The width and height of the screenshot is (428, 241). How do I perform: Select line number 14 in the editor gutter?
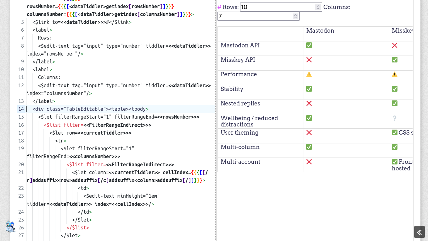[21, 109]
